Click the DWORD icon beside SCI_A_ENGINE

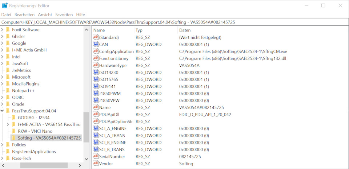pyautogui.click(x=96, y=128)
